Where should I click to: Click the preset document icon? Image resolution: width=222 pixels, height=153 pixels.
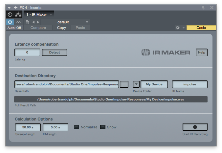coord(27,22)
